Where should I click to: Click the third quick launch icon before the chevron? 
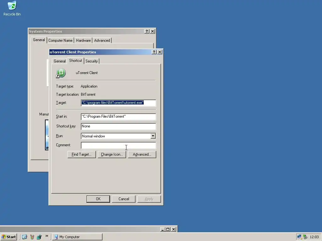[39, 237]
